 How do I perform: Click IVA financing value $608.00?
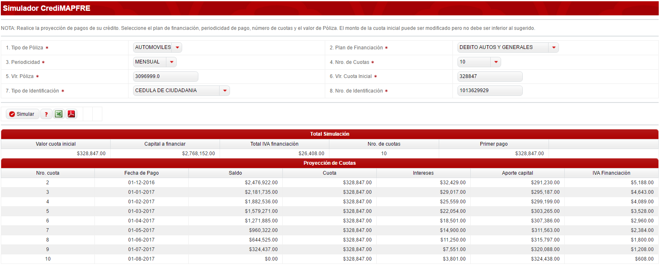pyautogui.click(x=644, y=259)
